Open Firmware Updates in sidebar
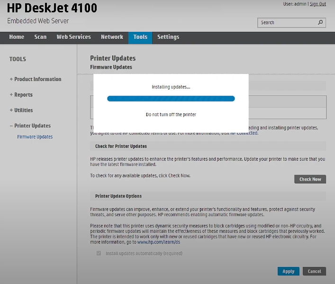This screenshot has height=284, width=335. (x=35, y=137)
